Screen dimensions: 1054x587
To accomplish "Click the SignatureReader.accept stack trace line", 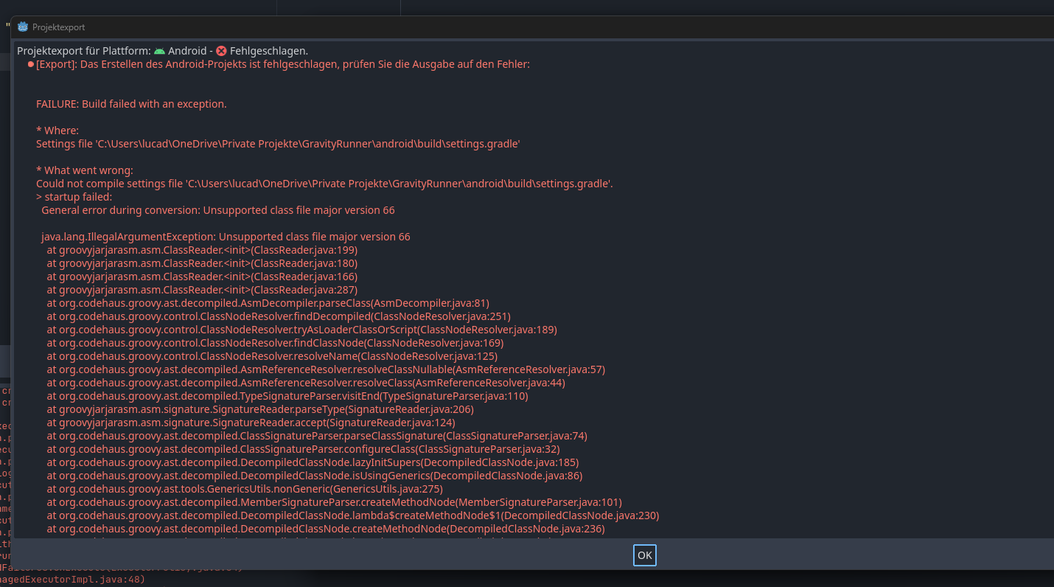I will click(251, 423).
